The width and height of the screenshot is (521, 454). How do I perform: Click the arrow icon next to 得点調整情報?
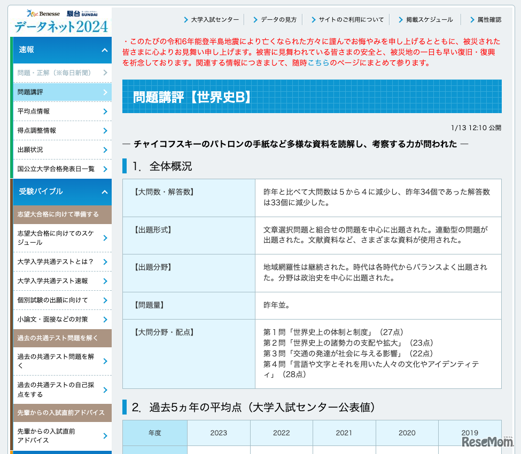[x=105, y=131]
